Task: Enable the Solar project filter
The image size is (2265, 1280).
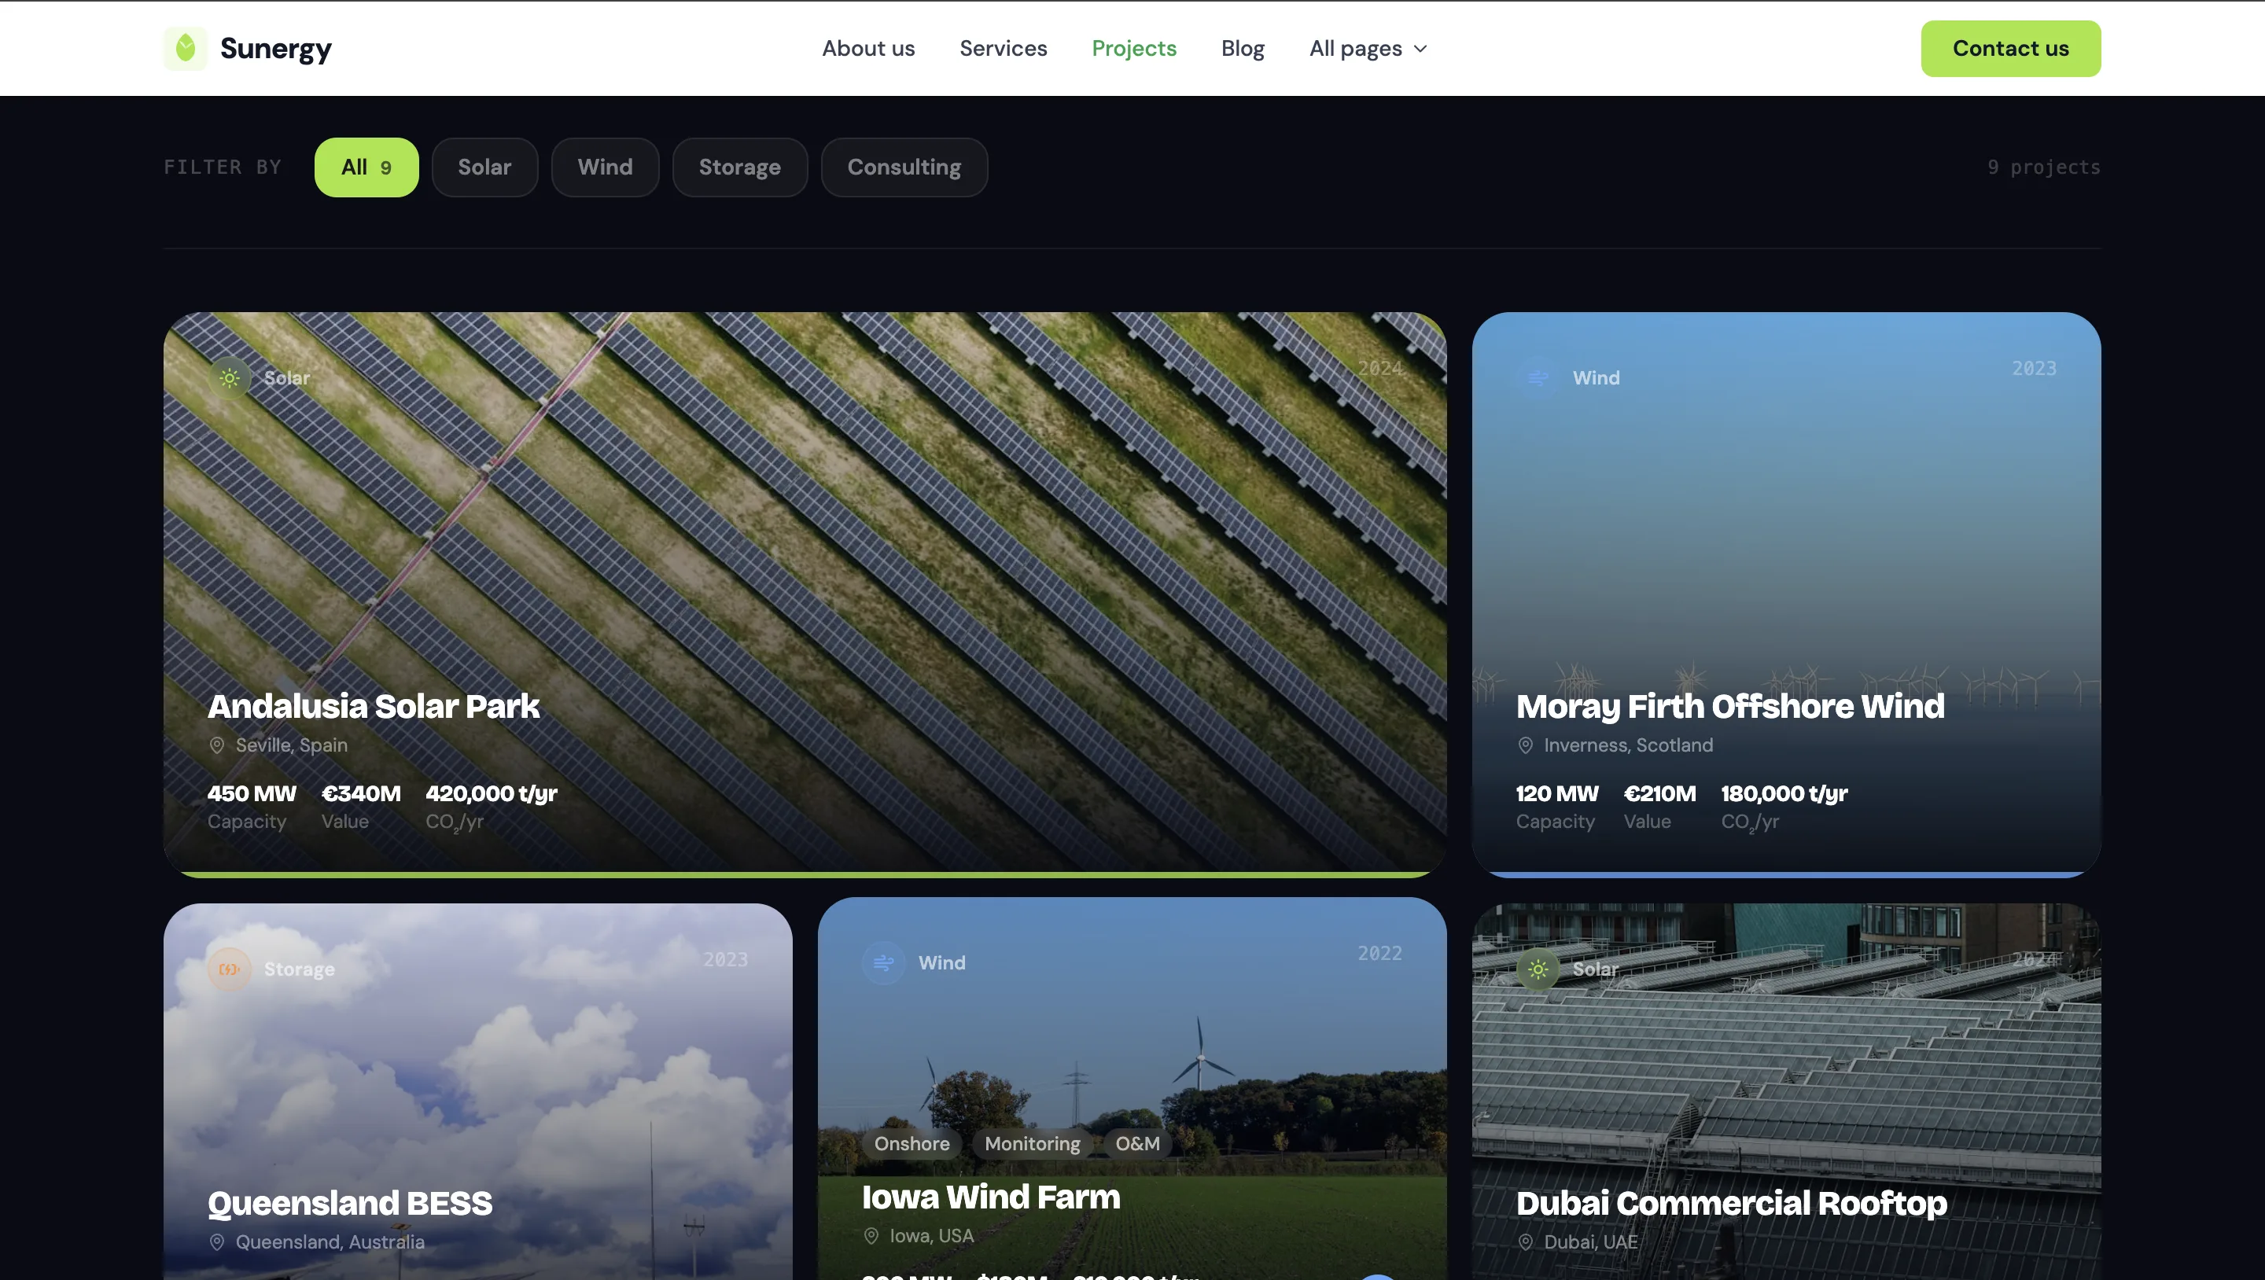Action: (x=484, y=167)
